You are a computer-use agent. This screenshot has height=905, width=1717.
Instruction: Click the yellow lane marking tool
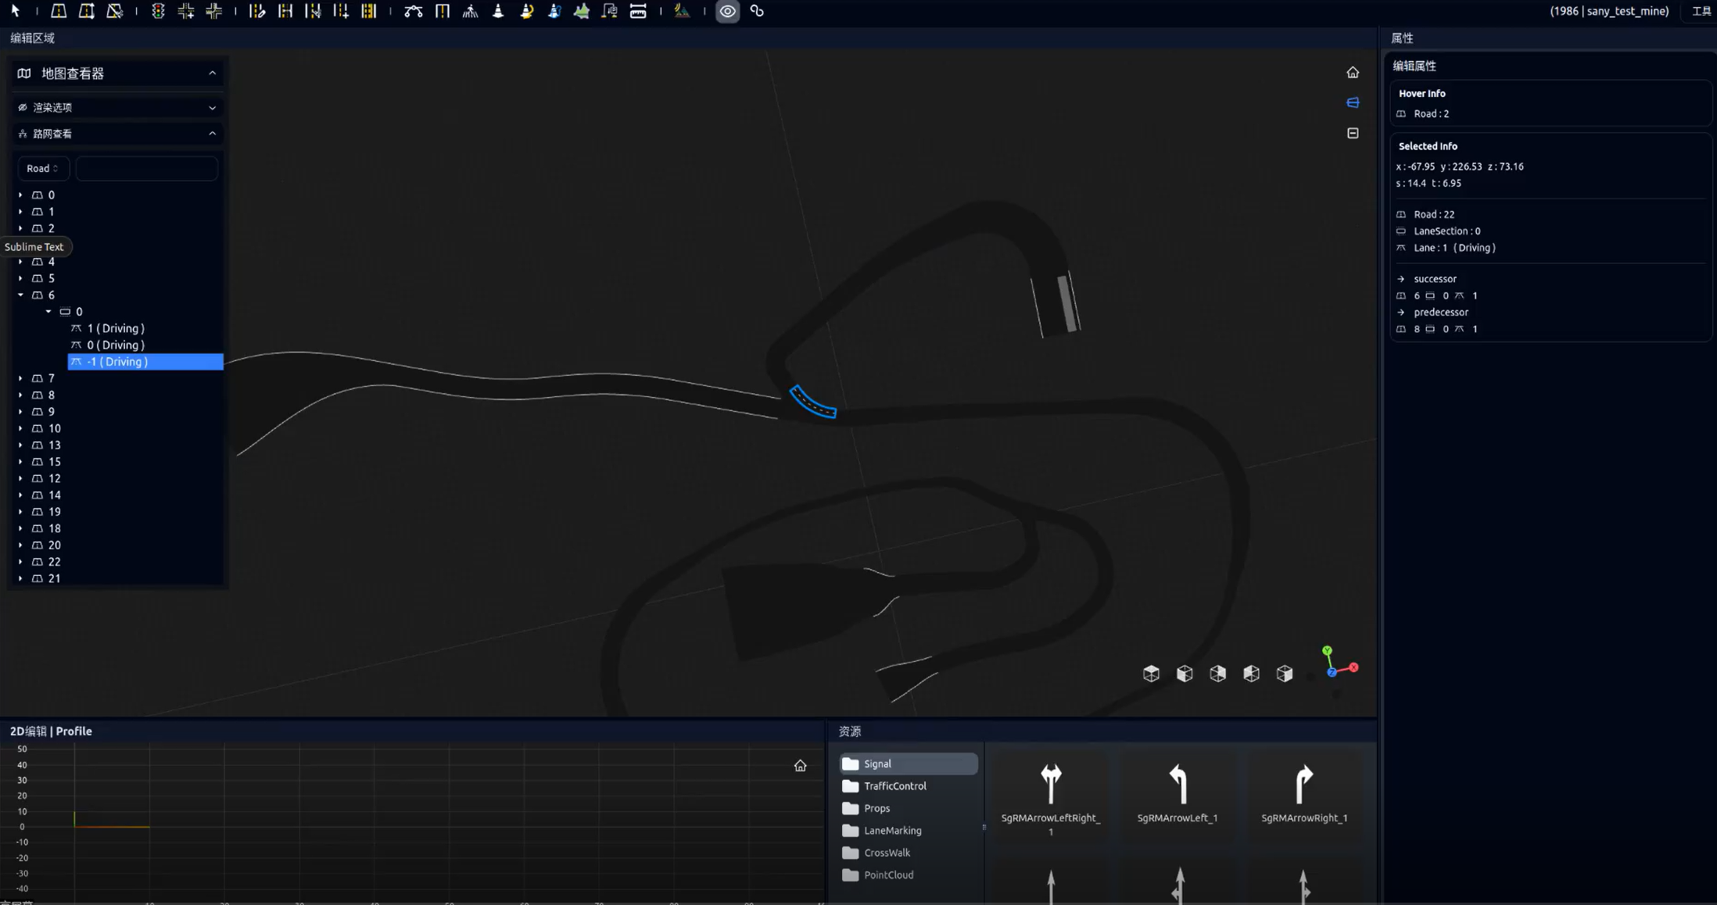(x=369, y=11)
